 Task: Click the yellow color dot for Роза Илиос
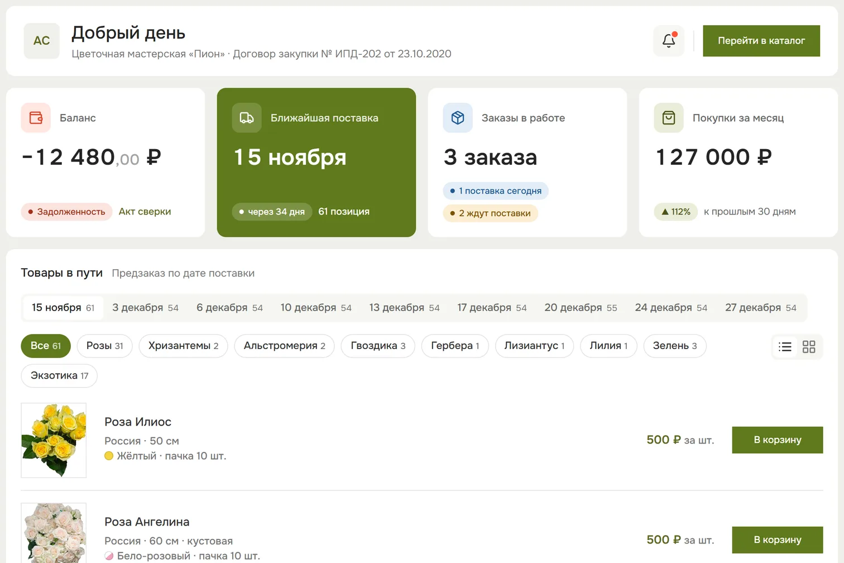[109, 456]
